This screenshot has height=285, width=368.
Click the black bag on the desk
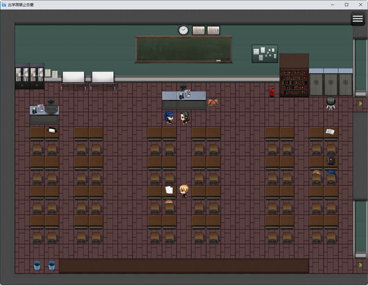(331, 161)
